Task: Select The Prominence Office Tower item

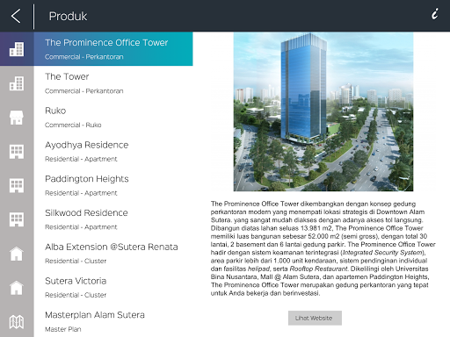Action: (113, 49)
